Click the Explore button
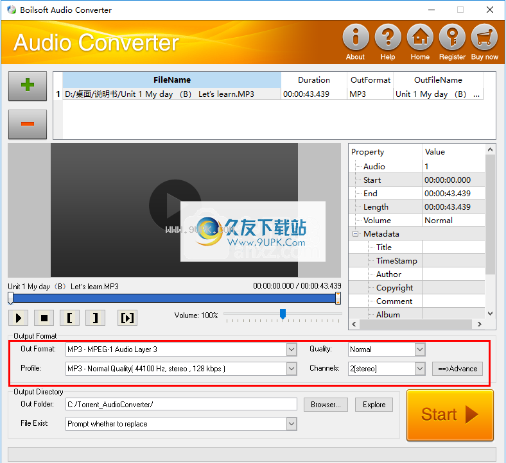Image resolution: width=506 pixels, height=463 pixels. [x=374, y=405]
